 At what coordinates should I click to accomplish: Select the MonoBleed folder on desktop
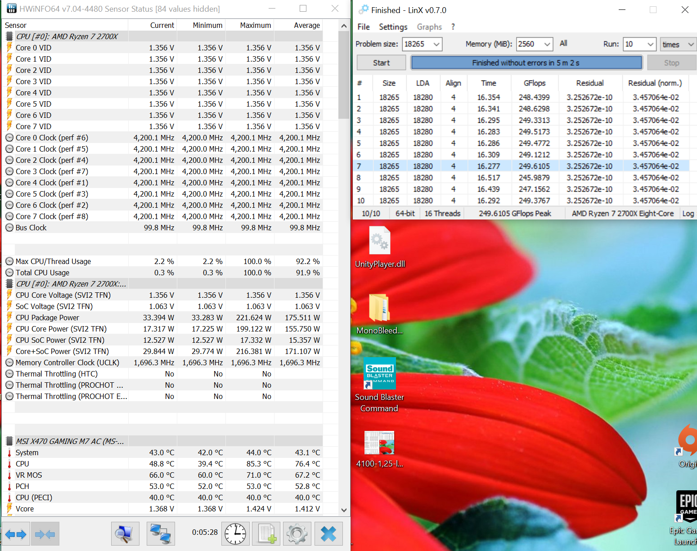point(379,314)
